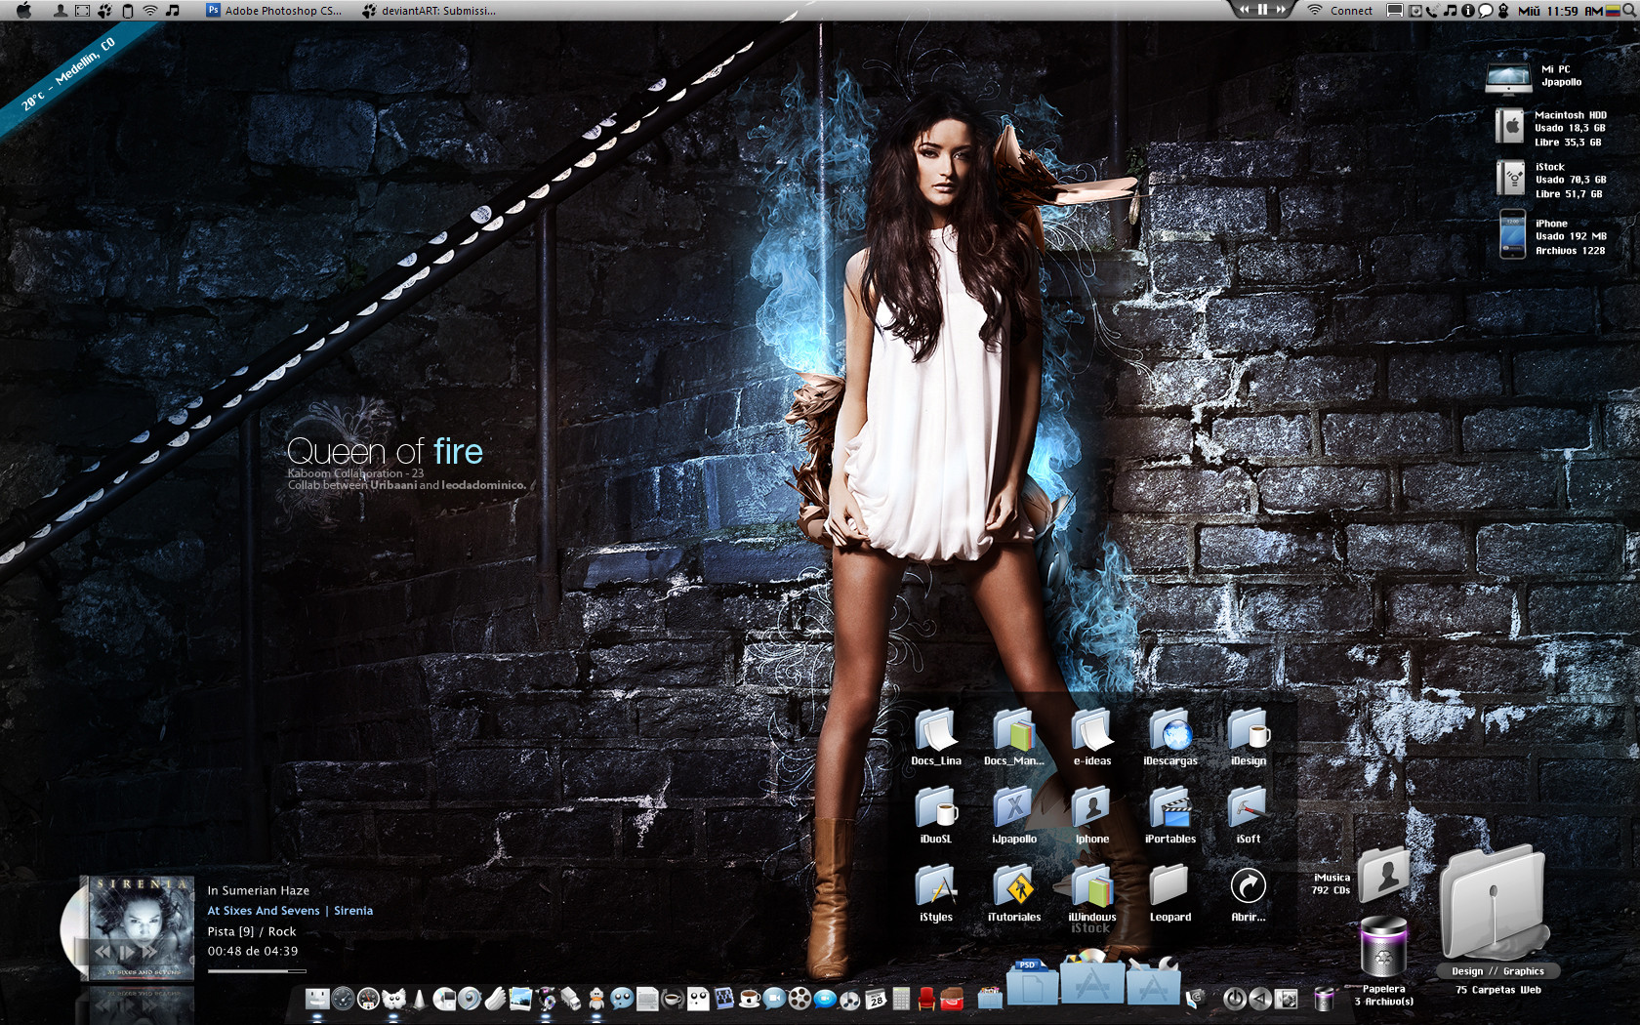Click the weather banner 20°c Medellin
The image size is (1640, 1025).
[x=68, y=74]
